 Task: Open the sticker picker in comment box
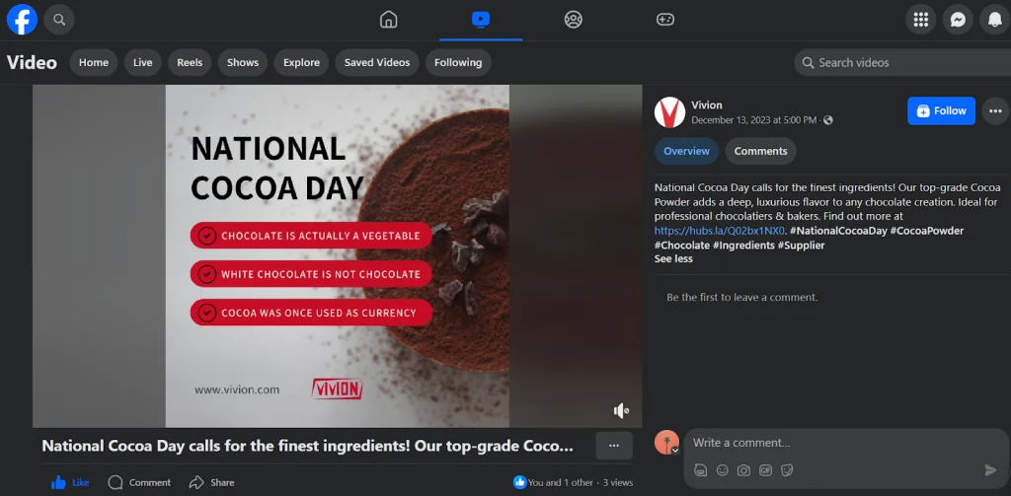[x=787, y=470]
